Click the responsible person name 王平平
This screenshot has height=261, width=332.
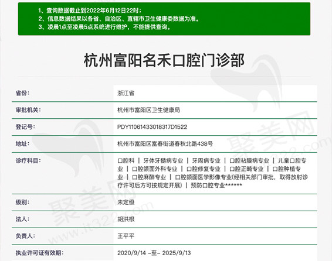126,236
